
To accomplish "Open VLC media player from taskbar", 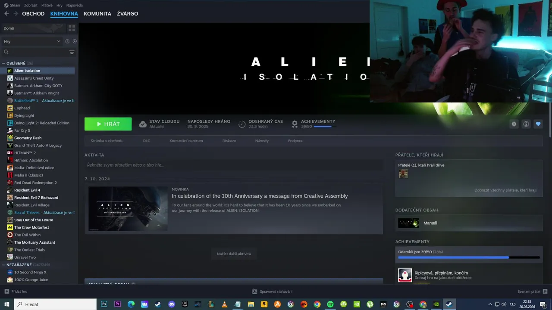I will (x=224, y=304).
